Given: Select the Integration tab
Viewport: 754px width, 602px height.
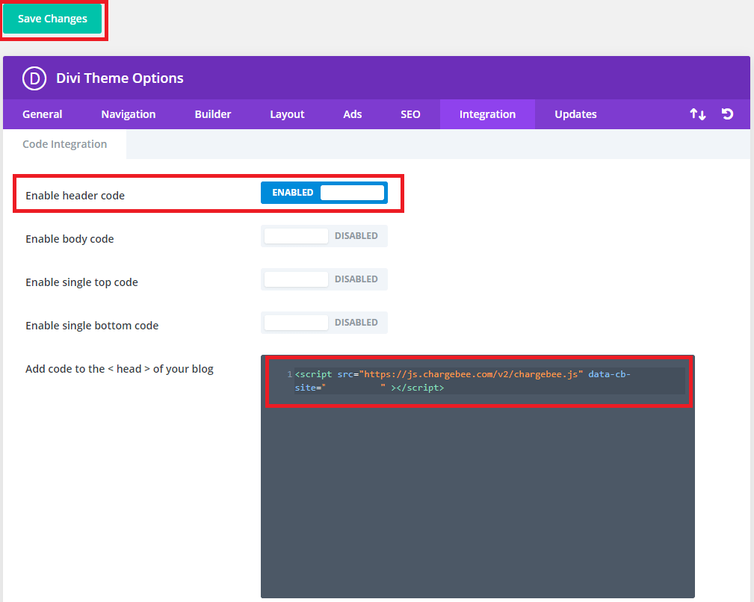Looking at the screenshot, I should pyautogui.click(x=487, y=114).
